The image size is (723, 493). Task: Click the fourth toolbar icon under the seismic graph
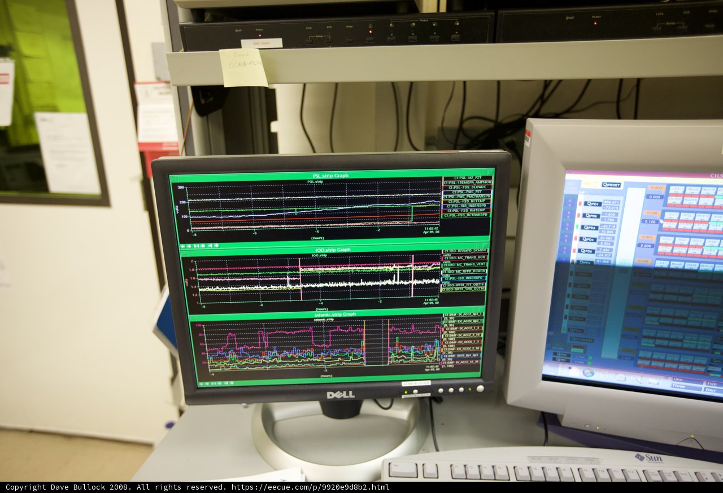tap(220, 383)
